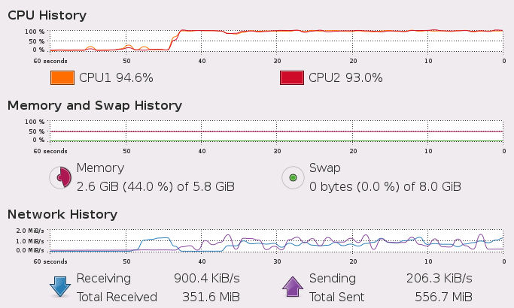This screenshot has width=514, height=308.
Task: Click inside the CPU History graph
Action: tap(275, 41)
